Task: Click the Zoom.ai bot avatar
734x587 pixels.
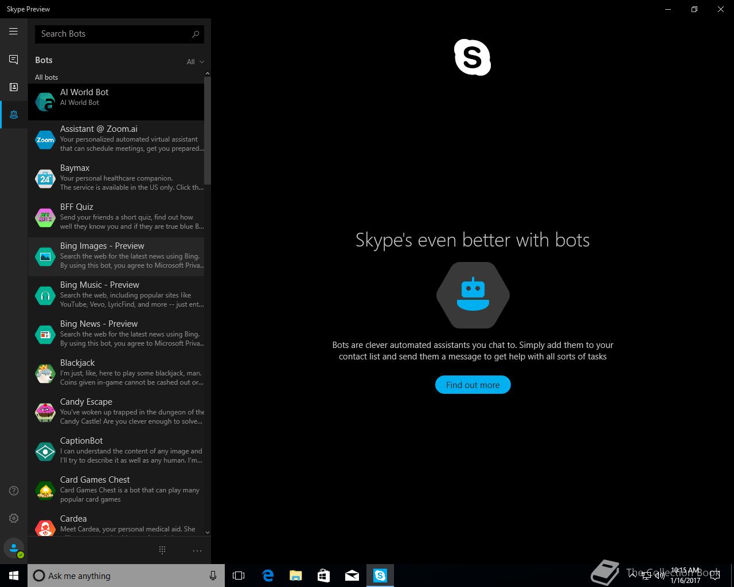Action: pyautogui.click(x=45, y=139)
